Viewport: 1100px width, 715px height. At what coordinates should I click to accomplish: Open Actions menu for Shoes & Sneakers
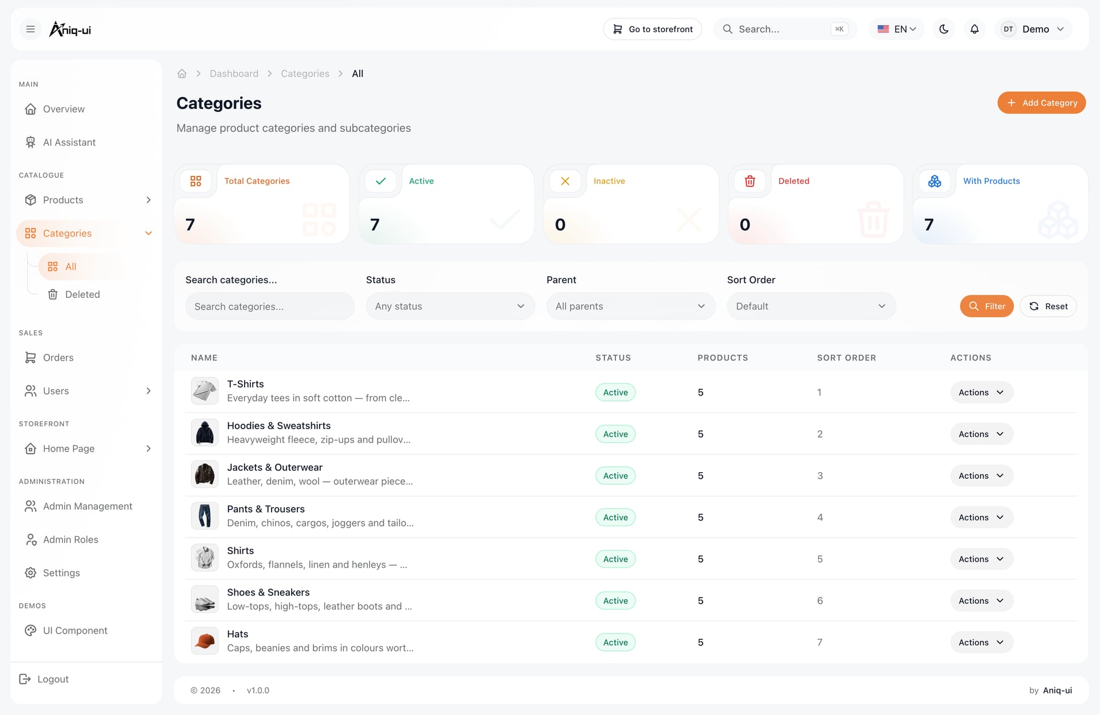click(981, 600)
